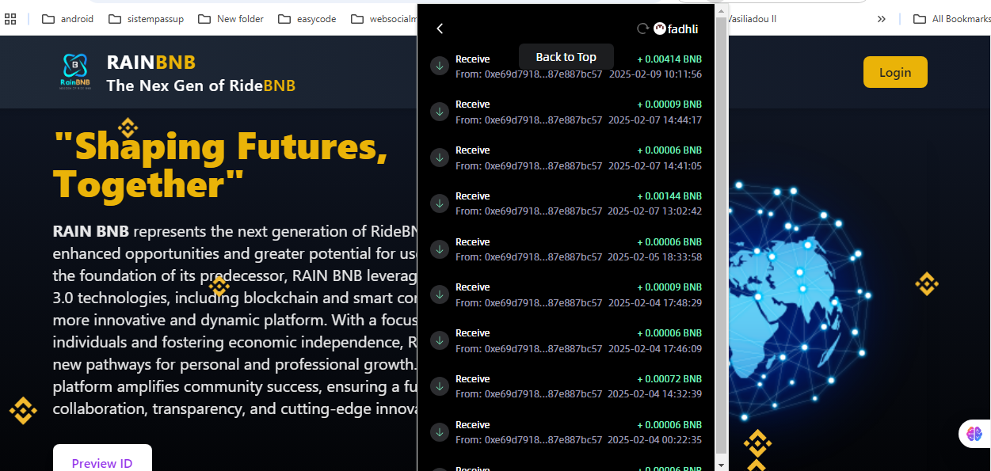Open transaction dated 2025-02-05 18:33:58
Viewport: 991px width, 471px height.
pyautogui.click(x=566, y=249)
